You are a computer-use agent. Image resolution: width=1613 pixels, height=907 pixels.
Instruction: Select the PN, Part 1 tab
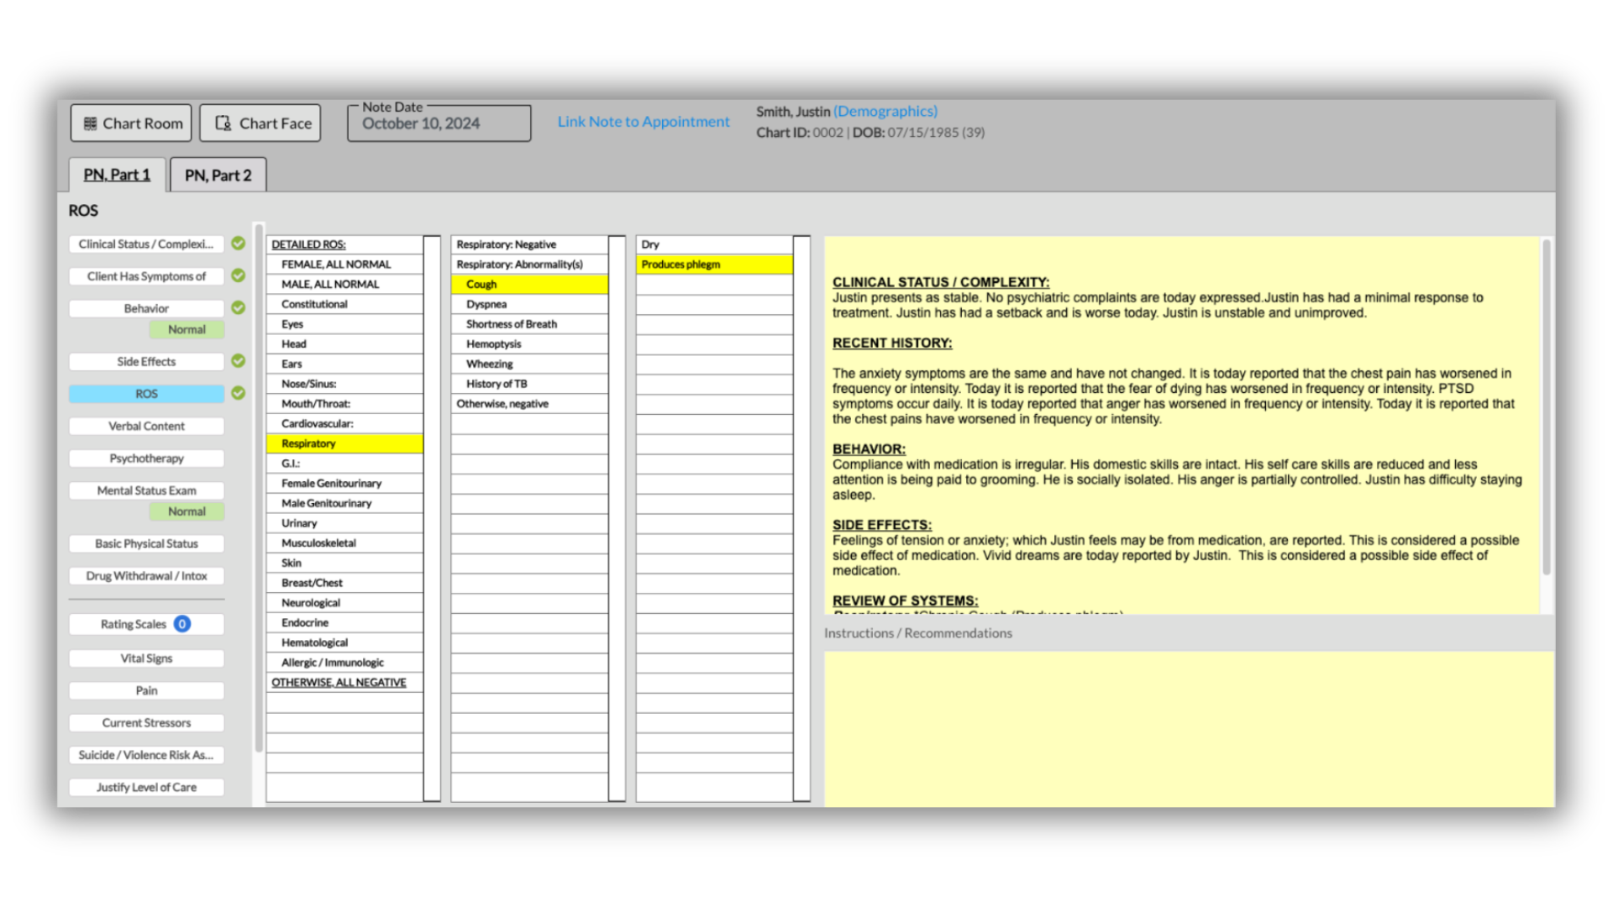(x=117, y=175)
